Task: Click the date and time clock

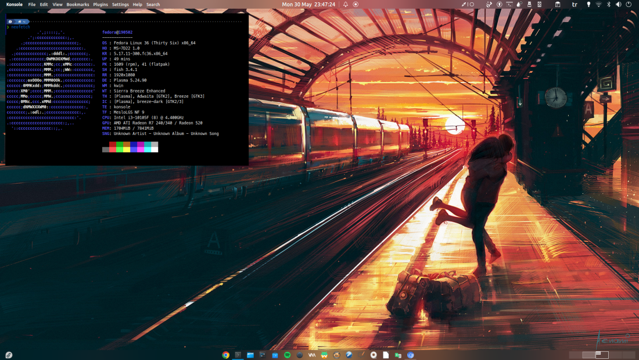Action: pos(308,5)
